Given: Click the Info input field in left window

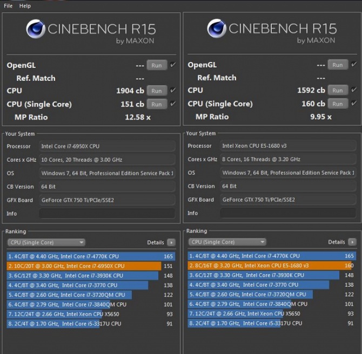Looking at the screenshot, I should click(107, 214).
